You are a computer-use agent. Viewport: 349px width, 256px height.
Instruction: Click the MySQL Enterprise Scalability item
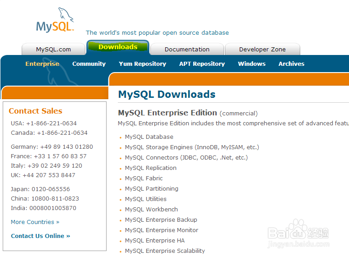[x=165, y=251]
